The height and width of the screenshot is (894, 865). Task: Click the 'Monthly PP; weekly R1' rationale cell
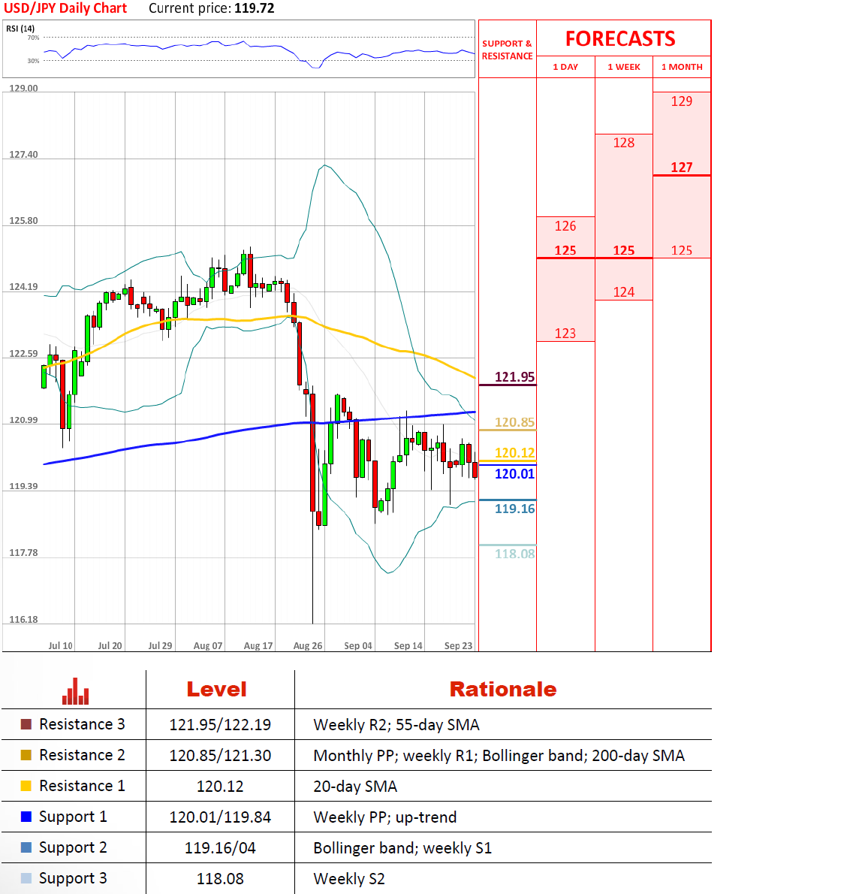499,756
